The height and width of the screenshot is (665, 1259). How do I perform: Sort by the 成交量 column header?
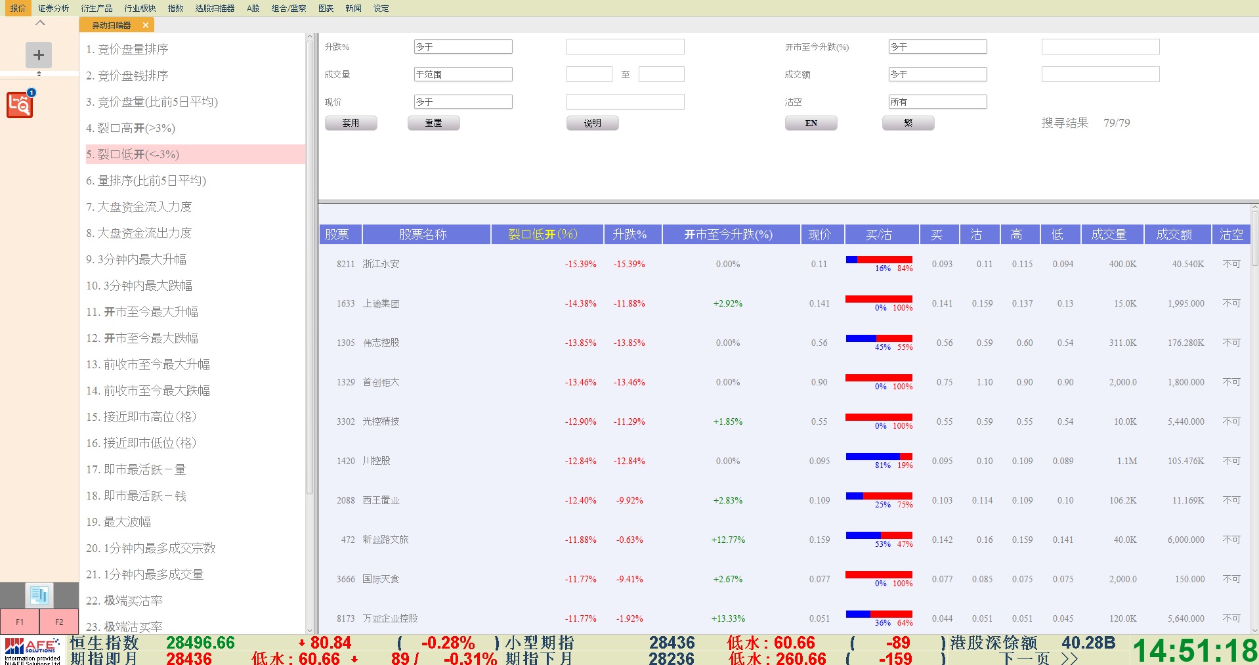tap(1112, 234)
